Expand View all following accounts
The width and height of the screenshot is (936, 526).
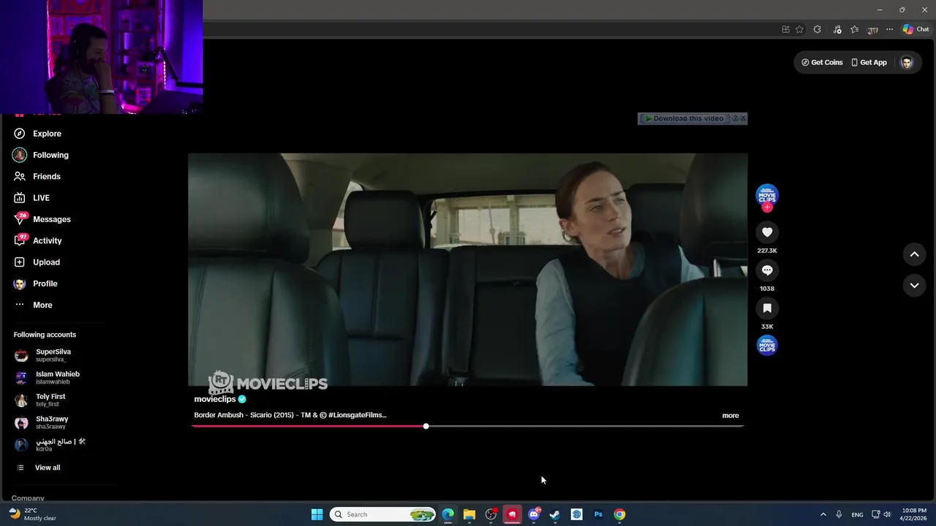tap(38, 468)
